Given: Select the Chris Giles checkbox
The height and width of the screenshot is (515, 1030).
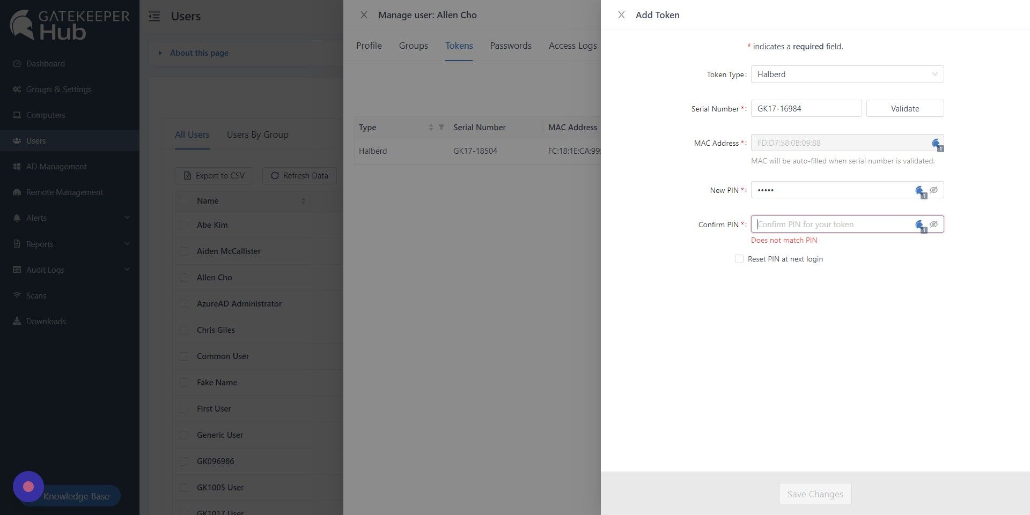Looking at the screenshot, I should pos(184,330).
